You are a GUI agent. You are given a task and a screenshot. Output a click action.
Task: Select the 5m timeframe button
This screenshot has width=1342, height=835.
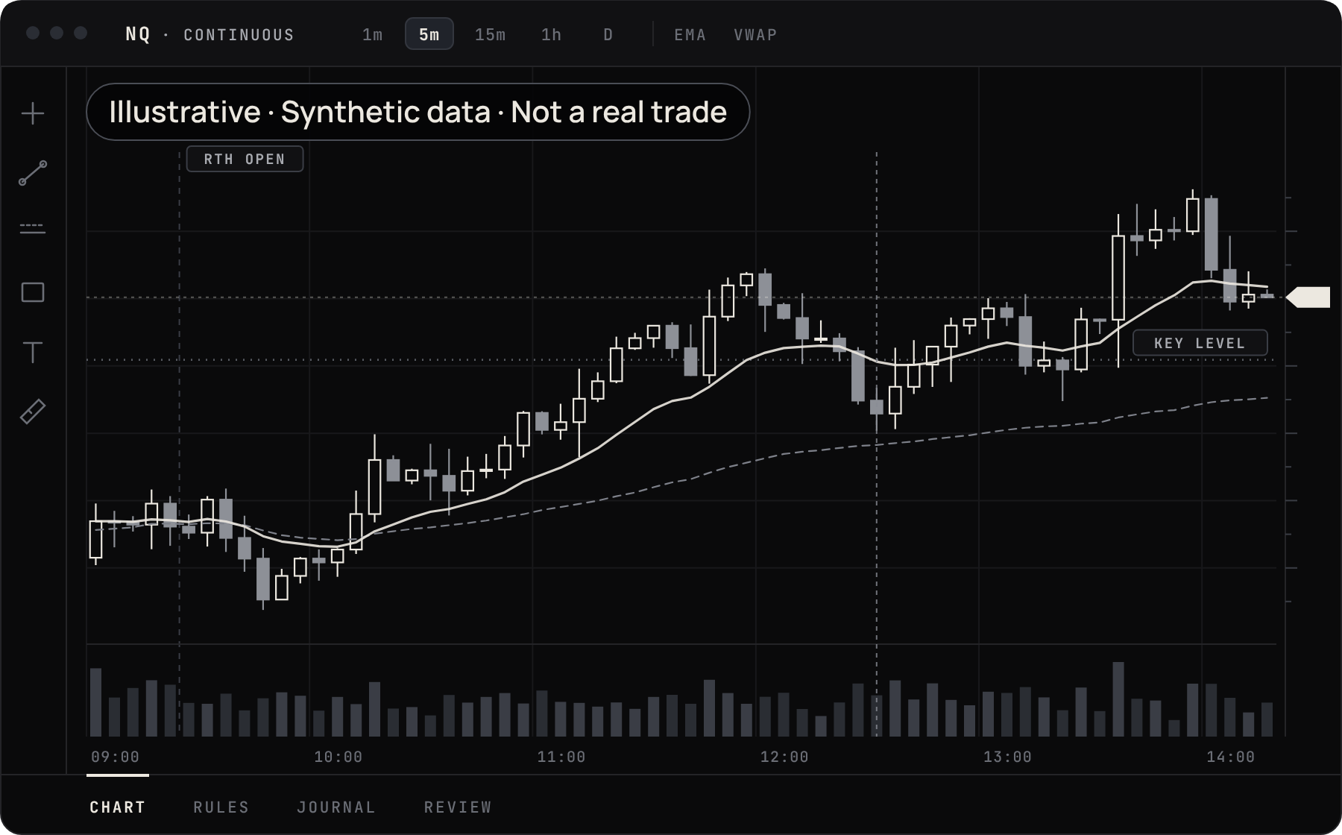[x=429, y=34]
